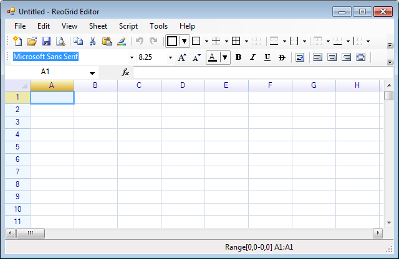Toggle Underline formatting
Screen dimensions: 399x259
coord(267,57)
